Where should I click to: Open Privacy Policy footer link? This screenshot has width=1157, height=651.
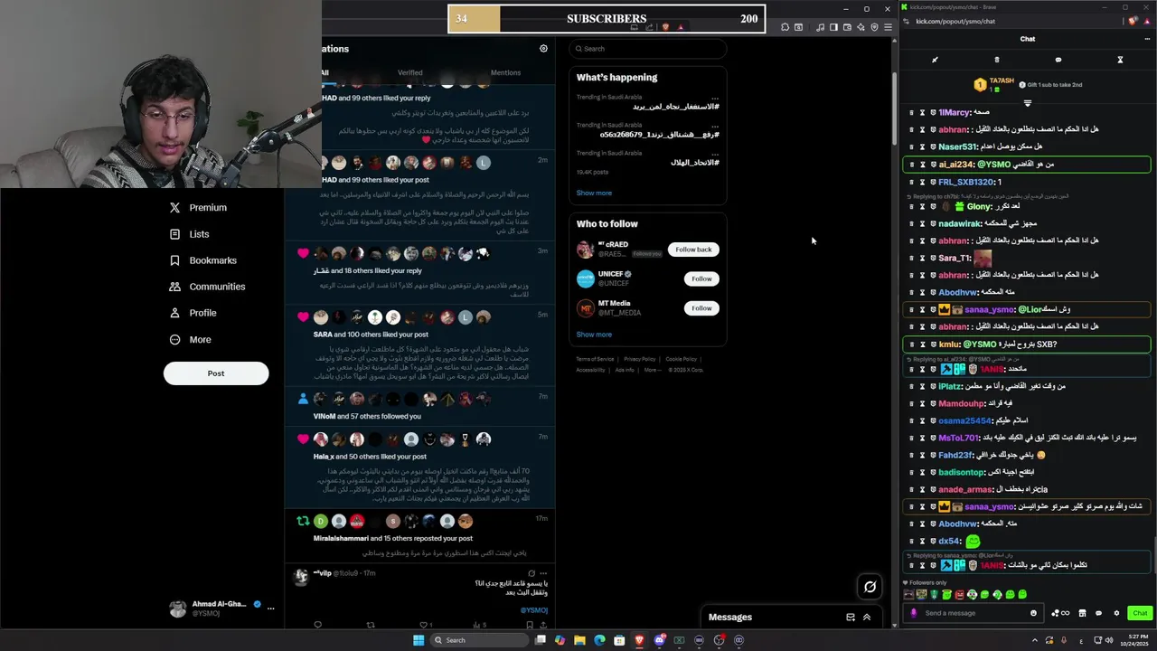pos(639,359)
